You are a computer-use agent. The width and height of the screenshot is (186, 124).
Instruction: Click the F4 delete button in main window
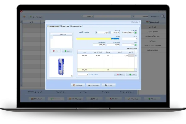(114, 99)
